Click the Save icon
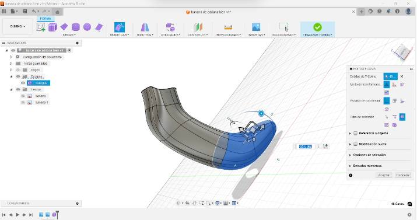Screen dimensions: 417x220 point(25,12)
